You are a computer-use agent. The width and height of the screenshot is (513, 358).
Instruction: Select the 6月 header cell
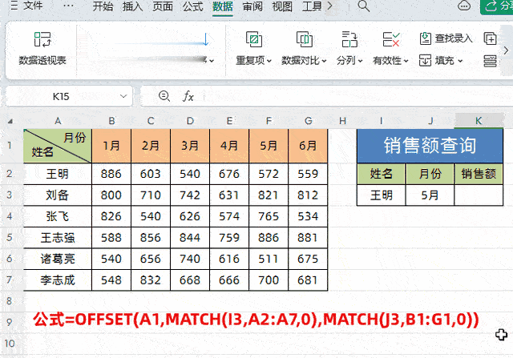308,146
